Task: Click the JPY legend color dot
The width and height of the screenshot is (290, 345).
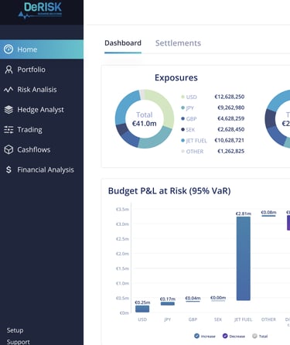Action: coord(183,108)
